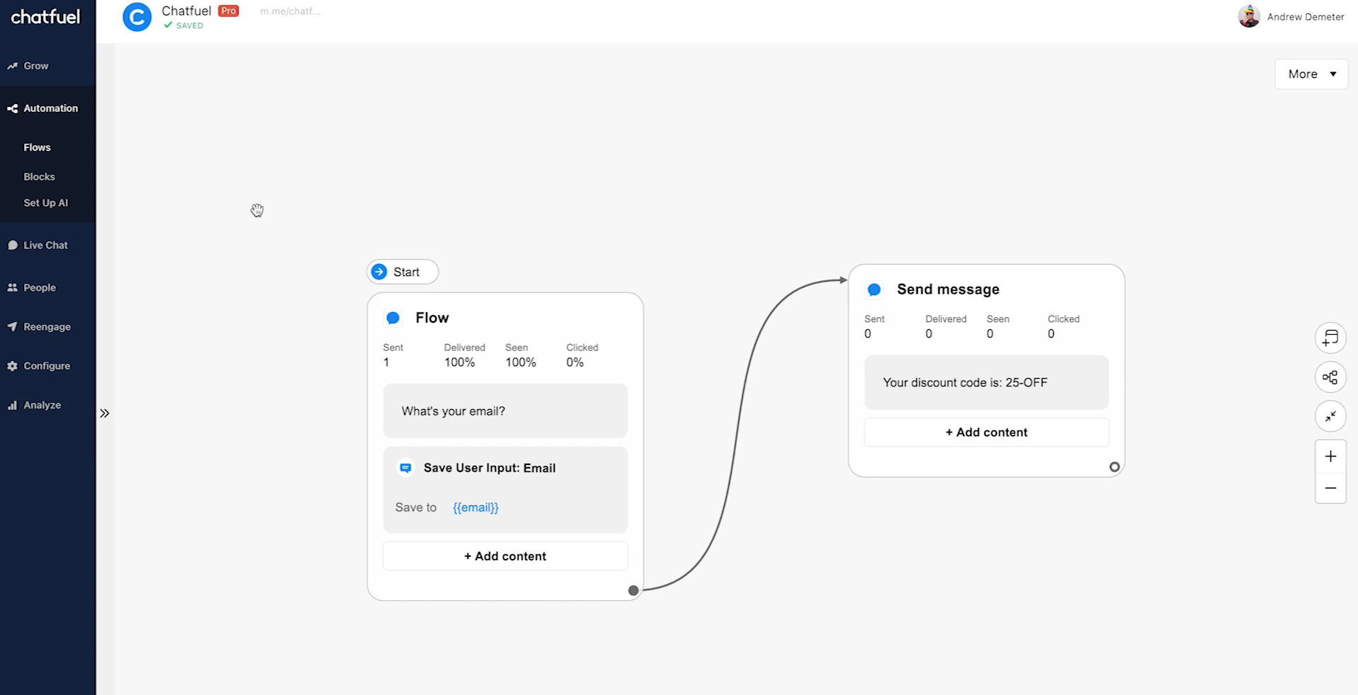Select the Grow icon in the sidebar
This screenshot has height=695, width=1358.
coord(13,65)
